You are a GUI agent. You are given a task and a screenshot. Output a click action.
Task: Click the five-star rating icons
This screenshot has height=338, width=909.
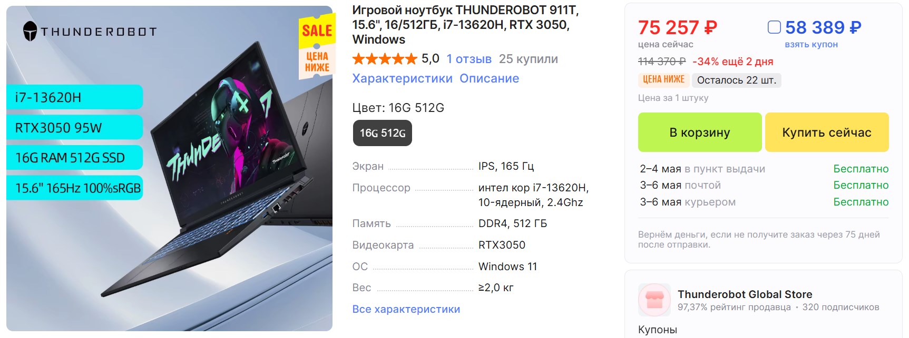[385, 59]
